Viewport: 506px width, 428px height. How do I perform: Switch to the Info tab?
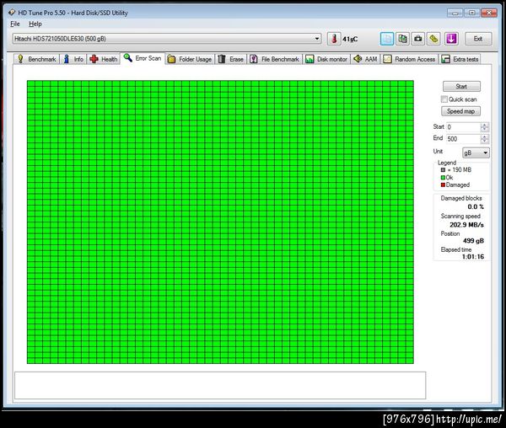[73, 59]
